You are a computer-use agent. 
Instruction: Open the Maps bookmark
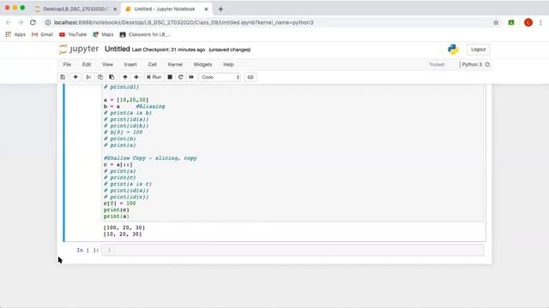pyautogui.click(x=103, y=34)
